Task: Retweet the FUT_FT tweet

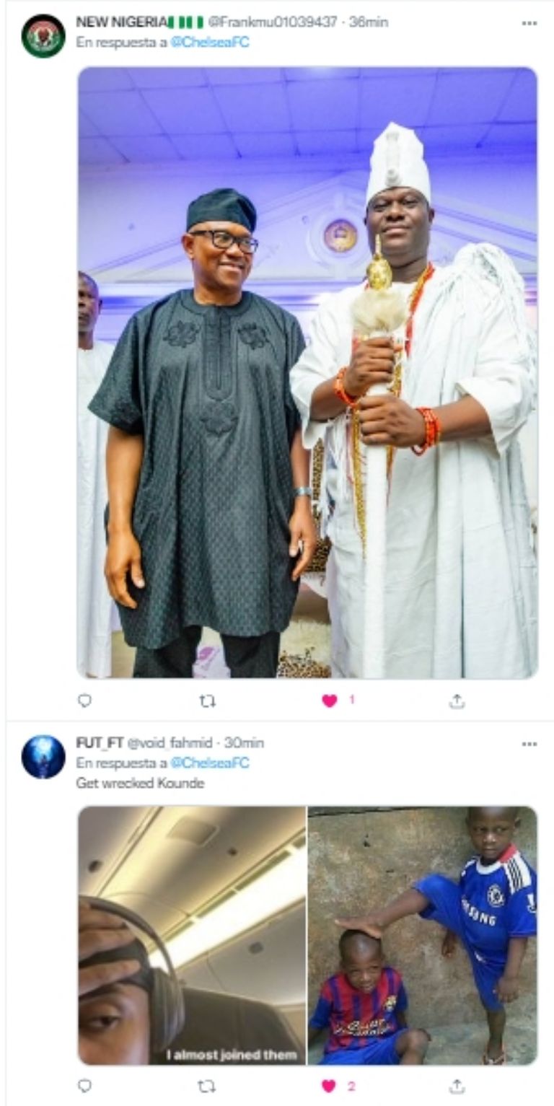Action: 208,1086
